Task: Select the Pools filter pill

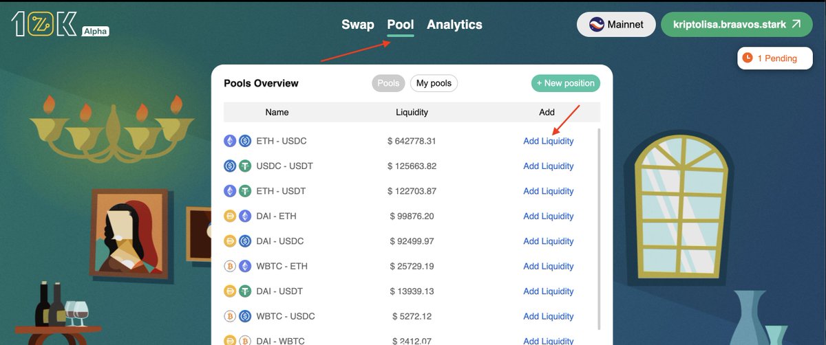Action: [388, 83]
